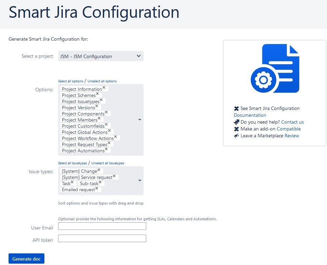
Task: Remove the Project Information option tag
Action: [x=104, y=87]
